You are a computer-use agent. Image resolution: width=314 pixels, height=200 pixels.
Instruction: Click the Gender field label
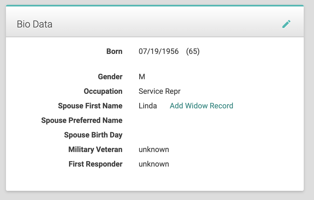[110, 77]
